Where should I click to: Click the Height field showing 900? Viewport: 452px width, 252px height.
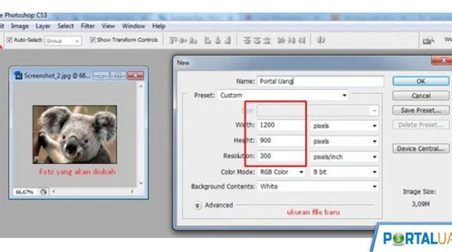pos(281,141)
